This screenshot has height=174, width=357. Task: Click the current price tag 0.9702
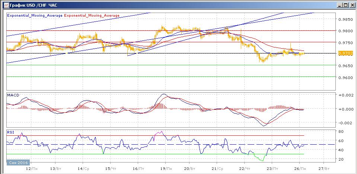344,53
